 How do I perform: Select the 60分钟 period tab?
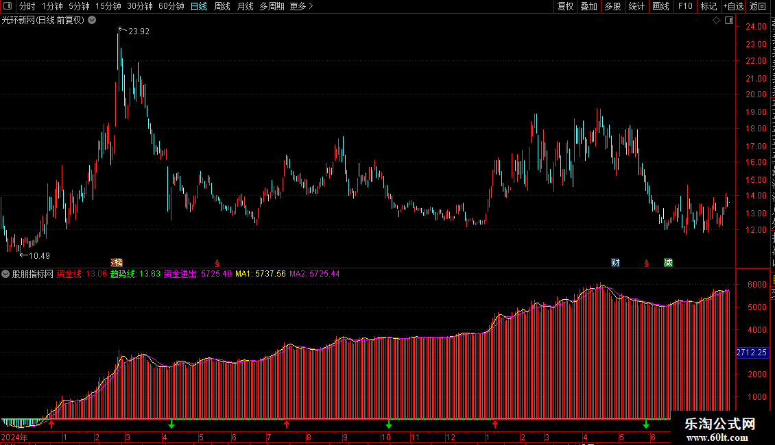pyautogui.click(x=171, y=6)
